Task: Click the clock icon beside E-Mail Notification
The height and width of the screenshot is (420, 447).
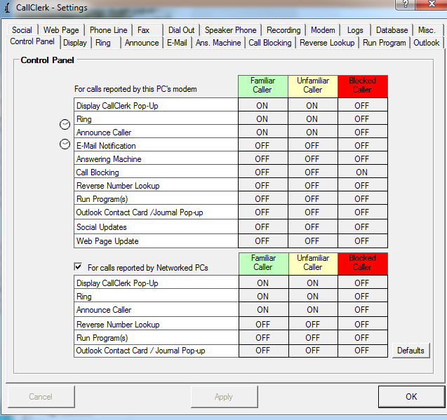Action: click(x=65, y=144)
